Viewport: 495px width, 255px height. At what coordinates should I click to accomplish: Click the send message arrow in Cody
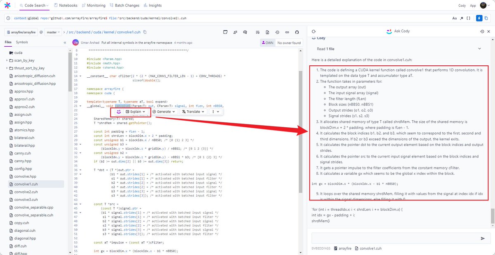(483, 238)
